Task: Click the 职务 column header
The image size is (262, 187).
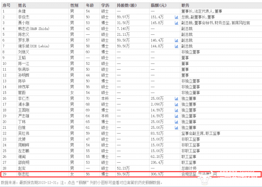Action: (185, 5)
